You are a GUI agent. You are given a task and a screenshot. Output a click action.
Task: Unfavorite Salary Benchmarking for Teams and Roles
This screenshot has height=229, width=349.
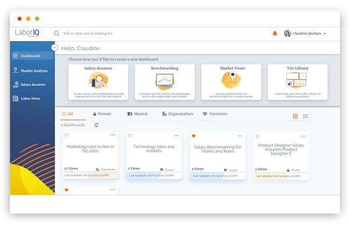click(194, 136)
